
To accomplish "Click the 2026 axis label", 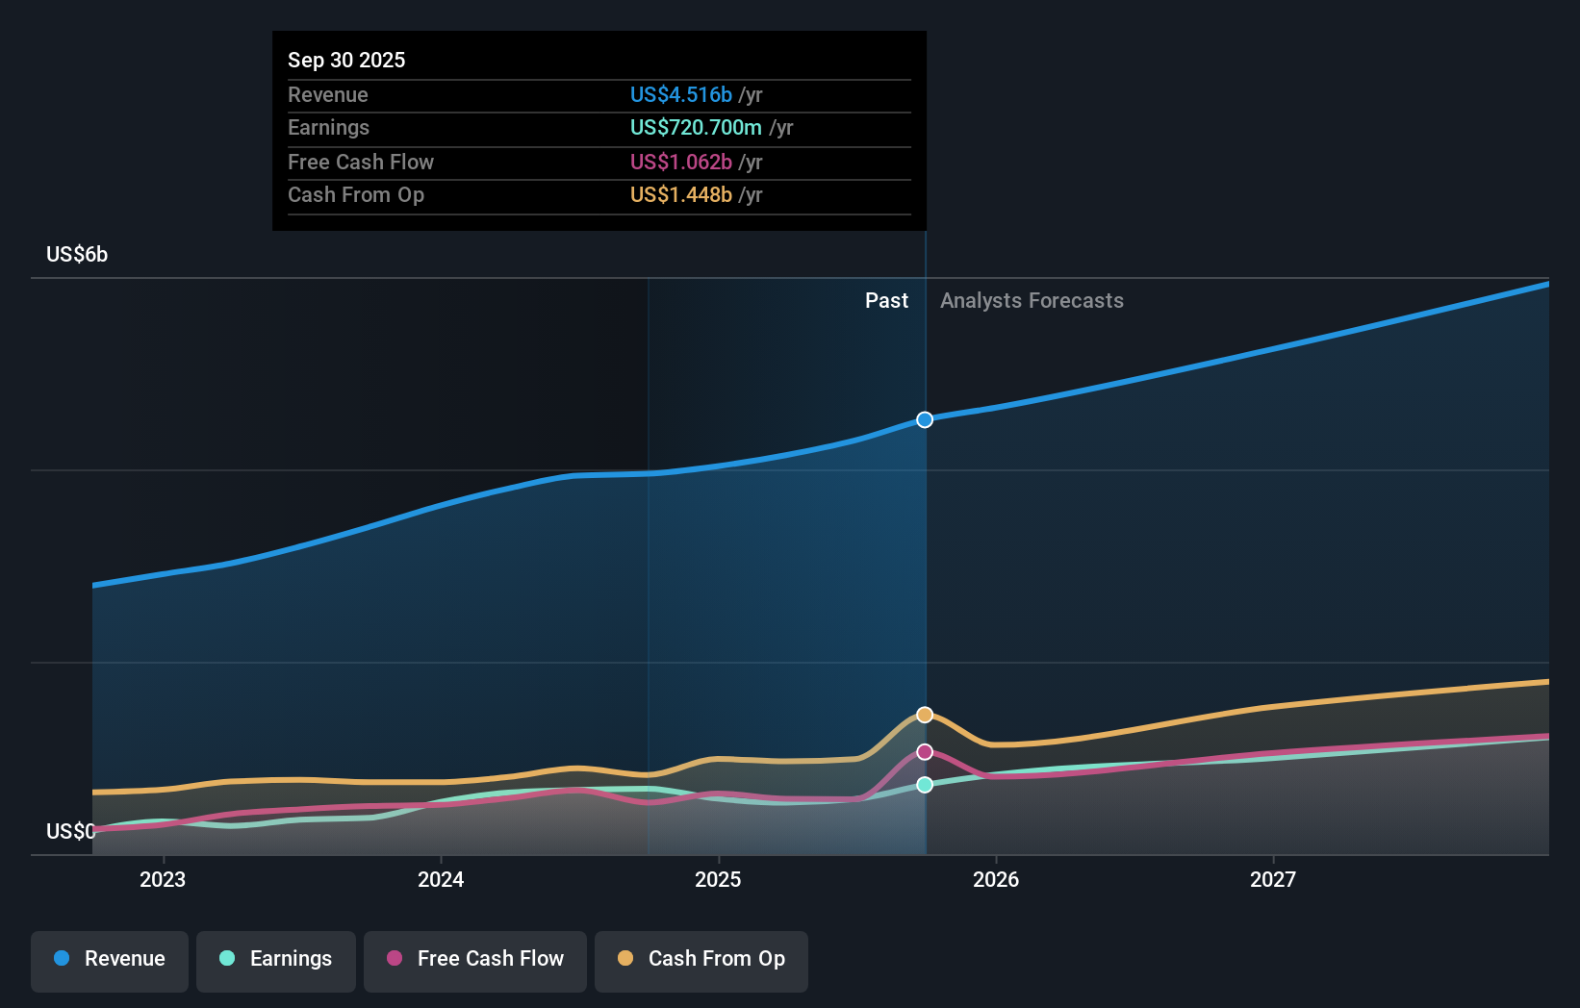I will [x=997, y=879].
